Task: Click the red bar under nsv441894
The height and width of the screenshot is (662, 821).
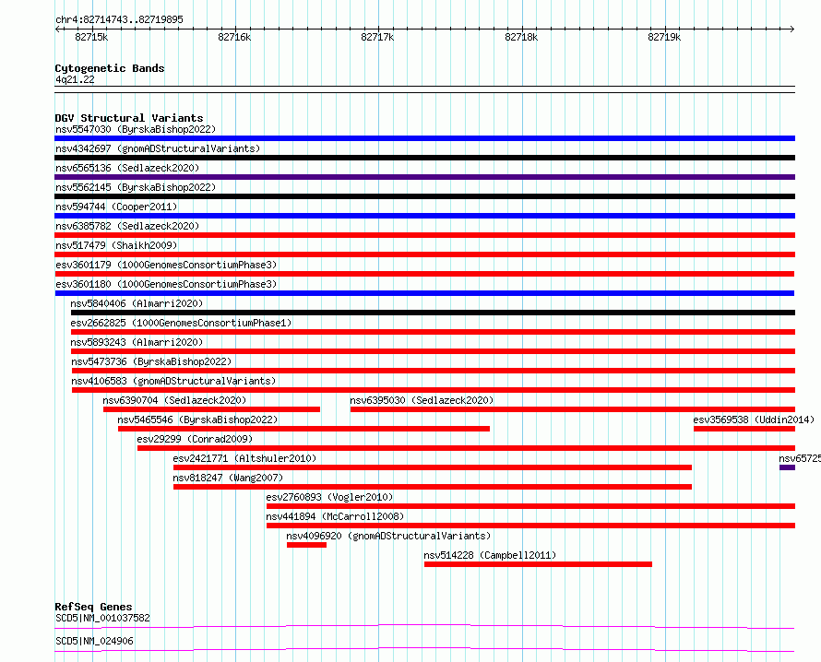Action: click(x=531, y=526)
